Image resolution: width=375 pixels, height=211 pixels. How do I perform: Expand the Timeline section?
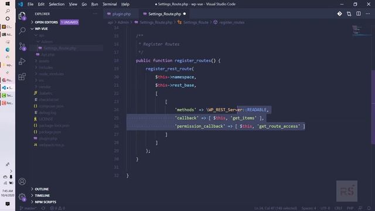42,195
